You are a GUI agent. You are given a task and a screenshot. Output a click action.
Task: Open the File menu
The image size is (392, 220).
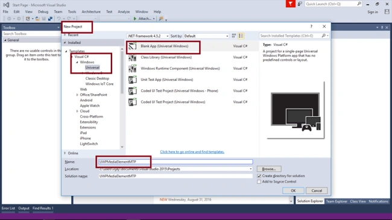click(x=5, y=11)
